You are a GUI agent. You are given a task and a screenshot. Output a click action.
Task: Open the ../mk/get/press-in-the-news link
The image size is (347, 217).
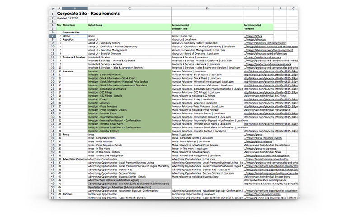coord(260,149)
